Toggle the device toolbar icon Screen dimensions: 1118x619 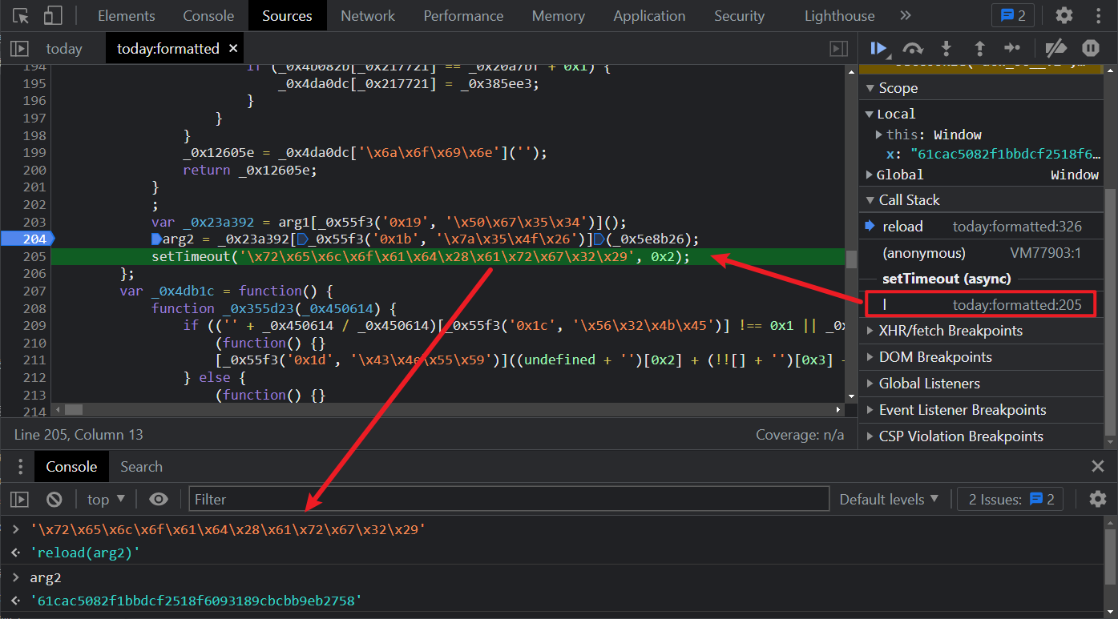[53, 16]
